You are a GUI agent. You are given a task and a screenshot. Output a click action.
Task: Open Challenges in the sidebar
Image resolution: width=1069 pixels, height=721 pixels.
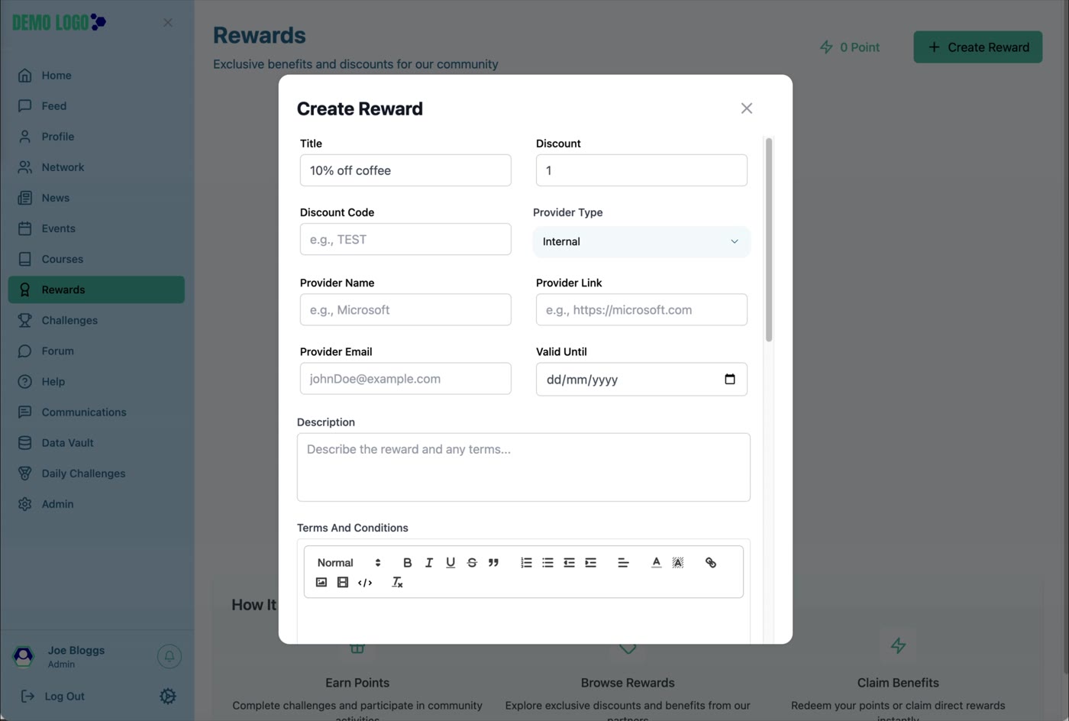96,320
